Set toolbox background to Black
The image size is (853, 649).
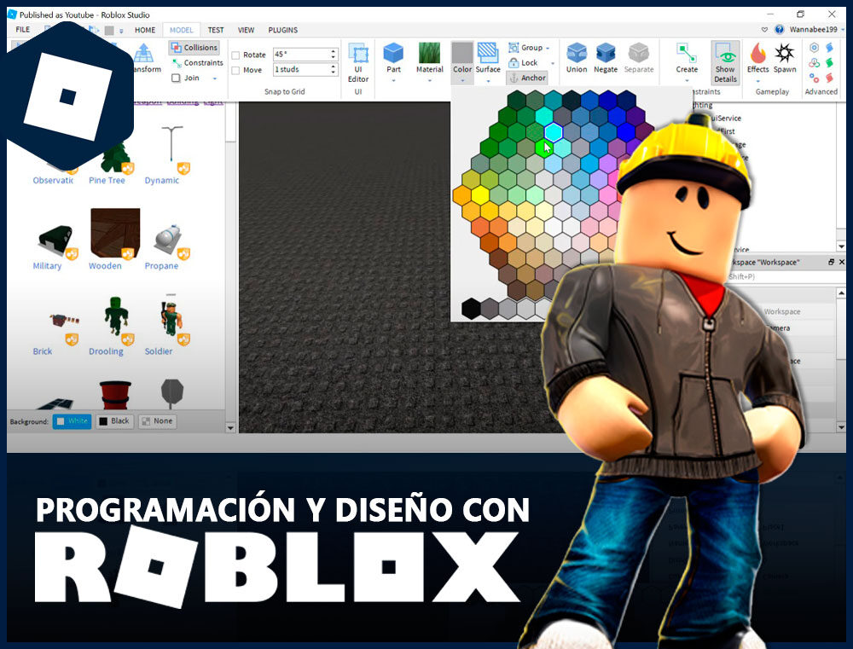[x=114, y=421]
